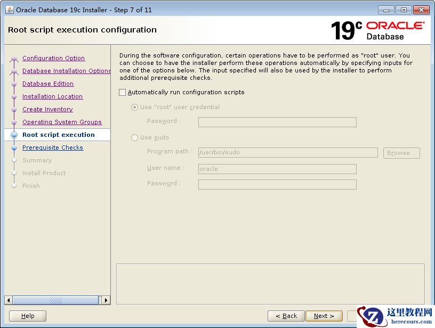
Task: Click the Database Edition step bullet icon
Action: (14, 84)
